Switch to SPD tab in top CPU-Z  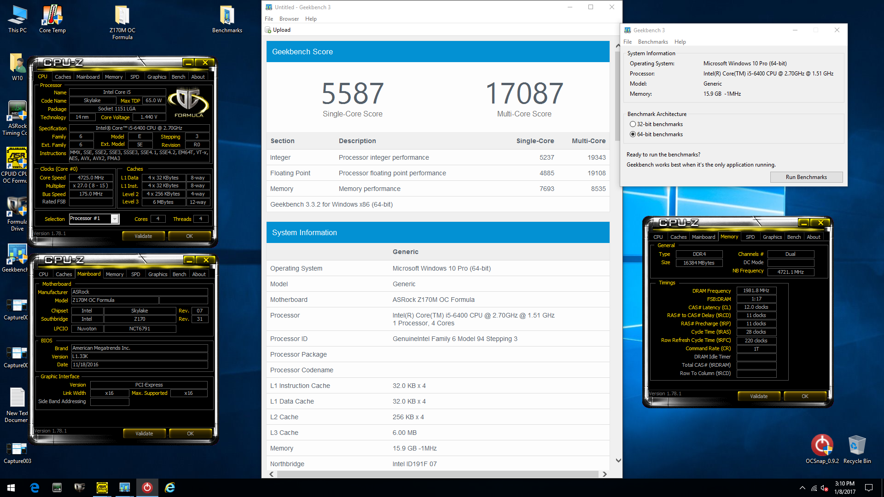click(134, 77)
